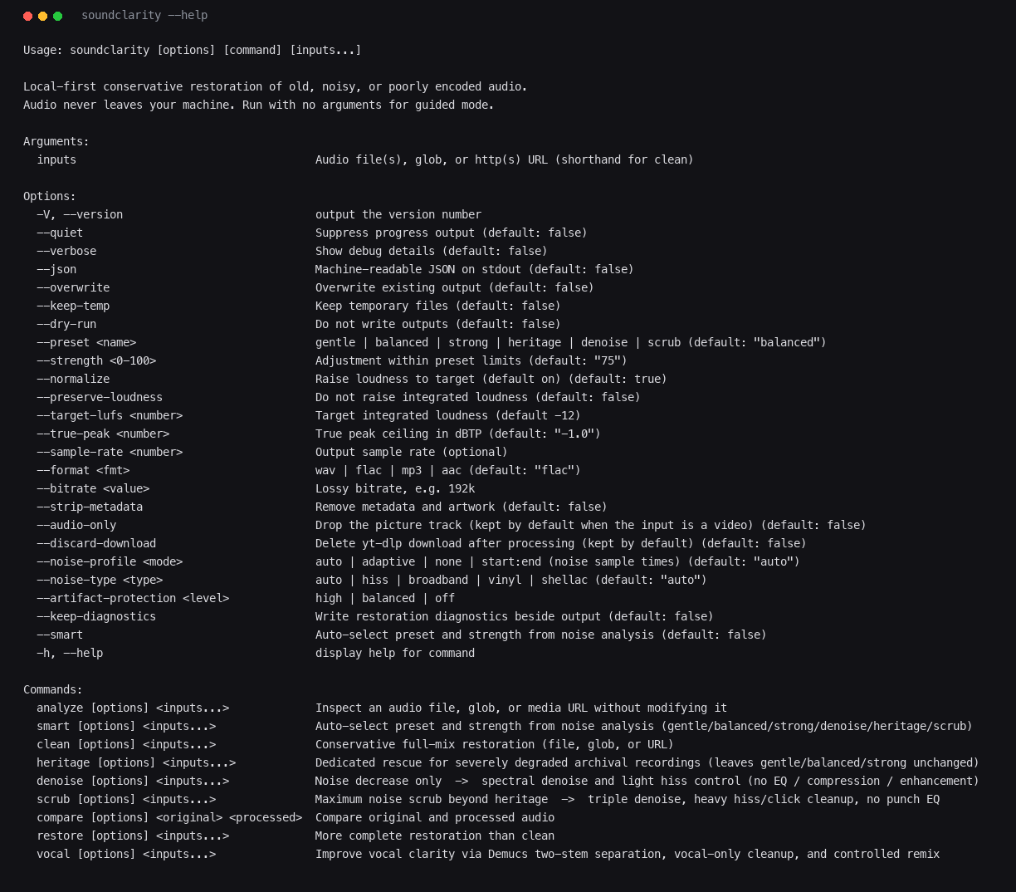Screen dimensions: 1016x892
Task: Click the heritage command entry
Action: pyautogui.click(x=136, y=762)
